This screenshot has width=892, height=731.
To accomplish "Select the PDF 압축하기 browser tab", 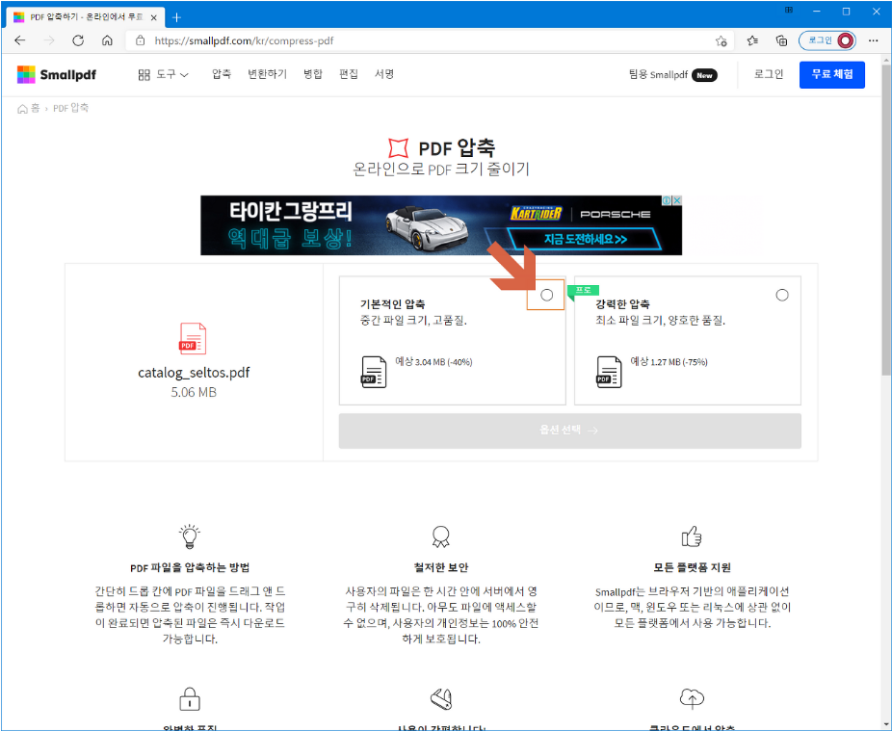I will (86, 17).
